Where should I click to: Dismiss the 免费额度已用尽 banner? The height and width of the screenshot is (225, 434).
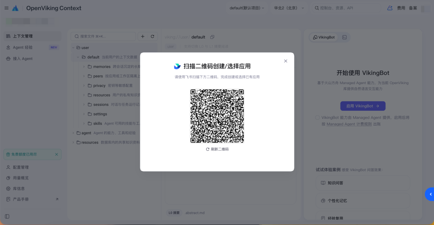pos(57,154)
